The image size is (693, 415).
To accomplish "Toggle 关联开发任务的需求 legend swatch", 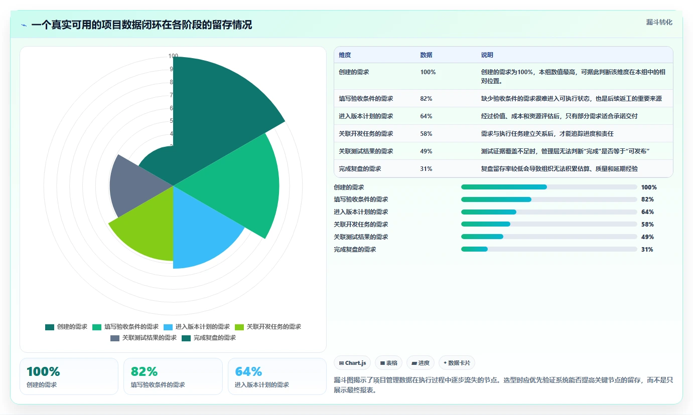I will pyautogui.click(x=239, y=327).
